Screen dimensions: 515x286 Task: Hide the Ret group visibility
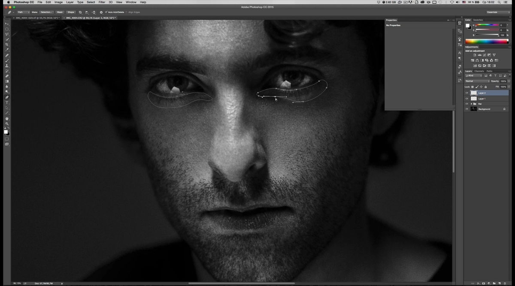467,104
